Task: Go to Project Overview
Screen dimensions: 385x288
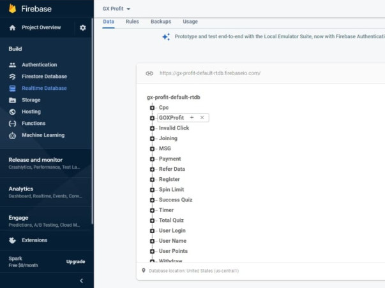Action: coord(42,27)
